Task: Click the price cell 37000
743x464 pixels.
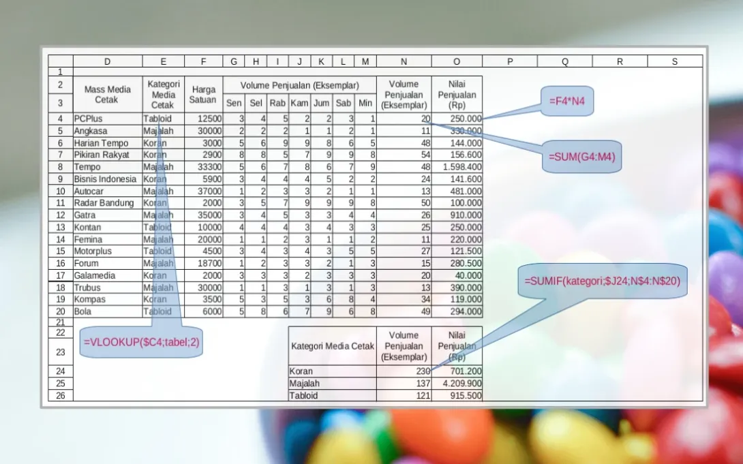Action: point(203,191)
